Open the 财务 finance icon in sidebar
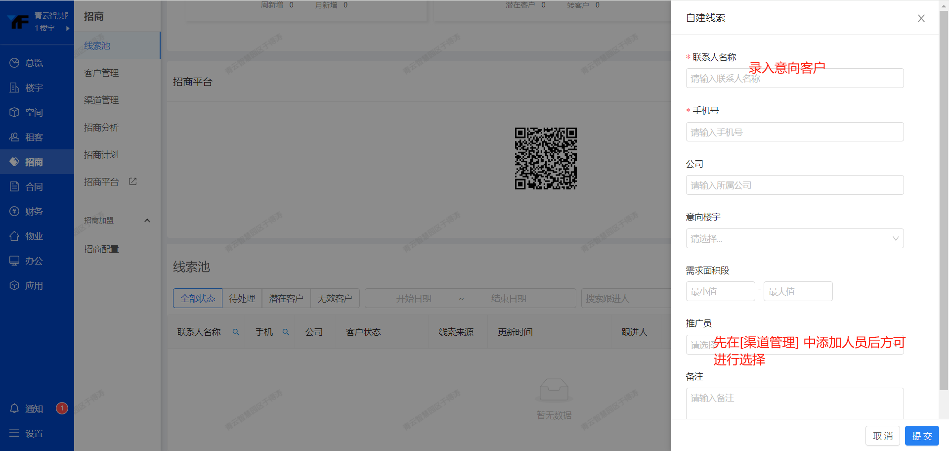 [14, 211]
